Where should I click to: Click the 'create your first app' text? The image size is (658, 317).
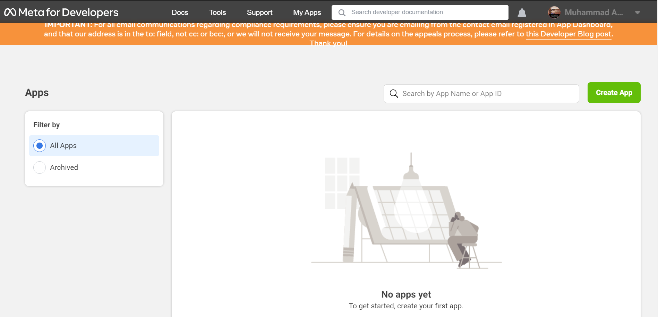click(x=429, y=306)
